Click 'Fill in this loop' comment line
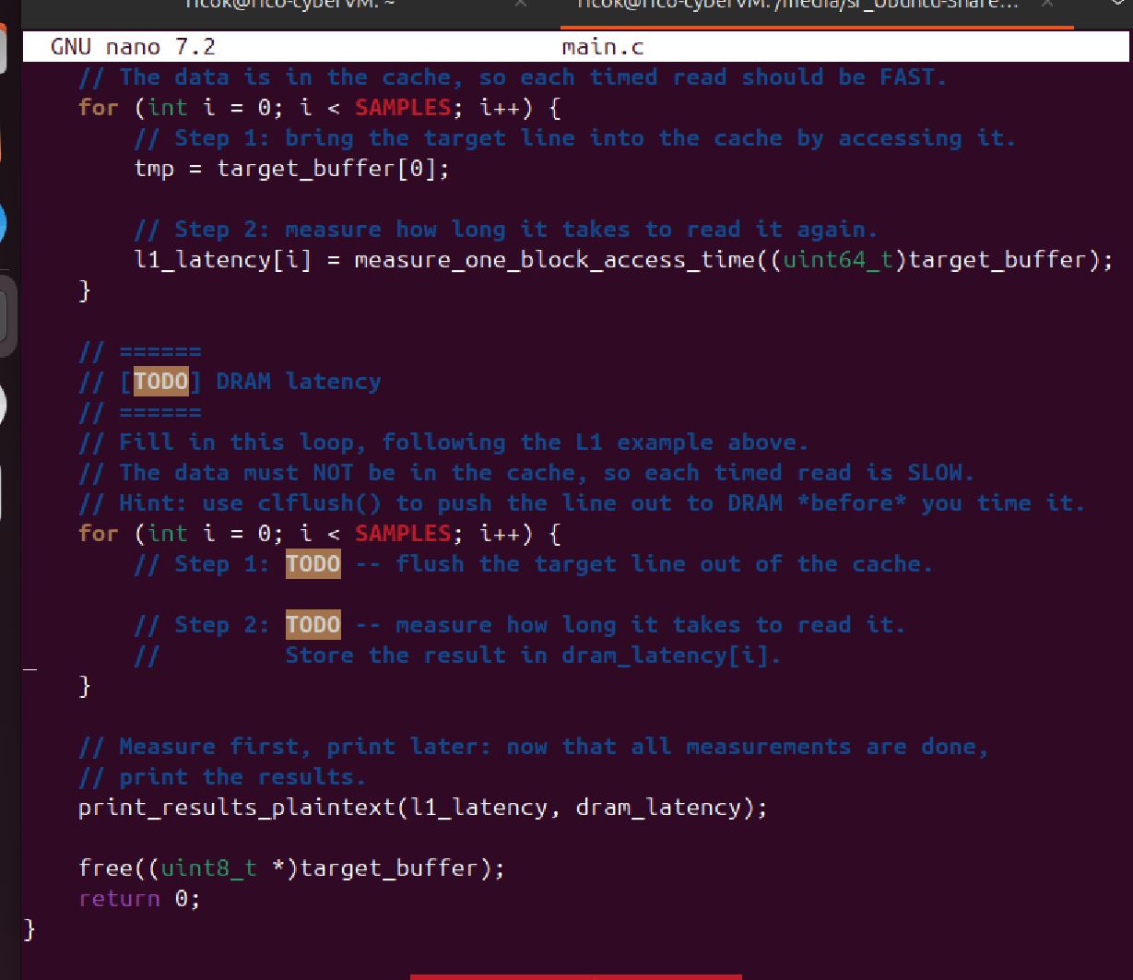The width and height of the screenshot is (1133, 980). pyautogui.click(x=443, y=443)
